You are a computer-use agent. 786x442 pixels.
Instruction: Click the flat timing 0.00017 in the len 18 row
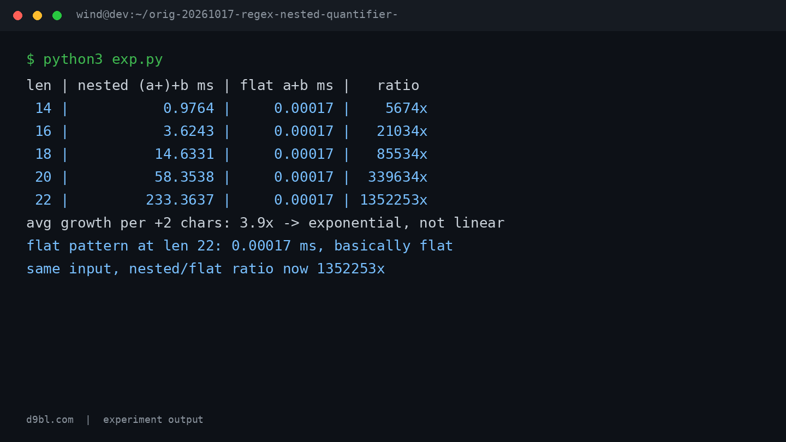point(303,154)
